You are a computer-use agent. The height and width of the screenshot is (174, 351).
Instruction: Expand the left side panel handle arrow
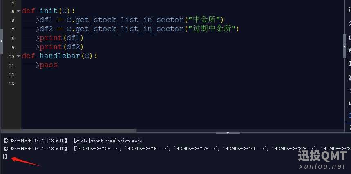click(x=2, y=41)
